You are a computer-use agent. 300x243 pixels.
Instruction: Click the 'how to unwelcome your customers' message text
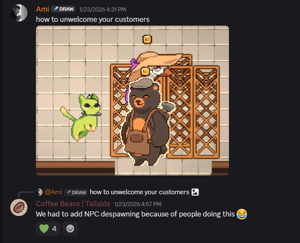pyautogui.click(x=92, y=19)
